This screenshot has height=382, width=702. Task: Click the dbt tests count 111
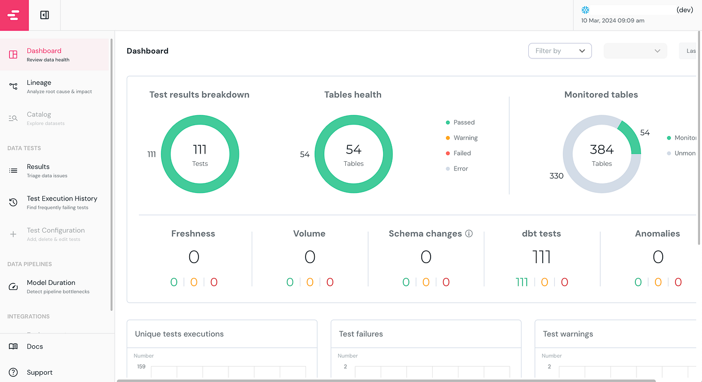click(x=541, y=256)
